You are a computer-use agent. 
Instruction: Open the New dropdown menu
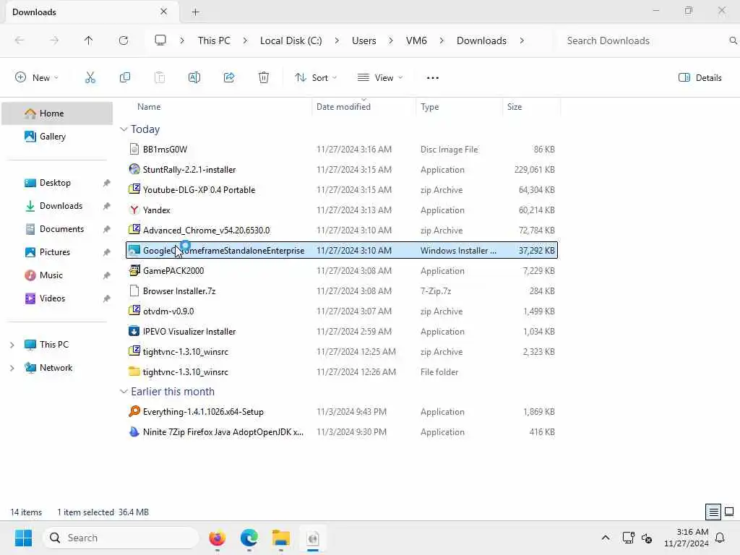[x=37, y=78]
